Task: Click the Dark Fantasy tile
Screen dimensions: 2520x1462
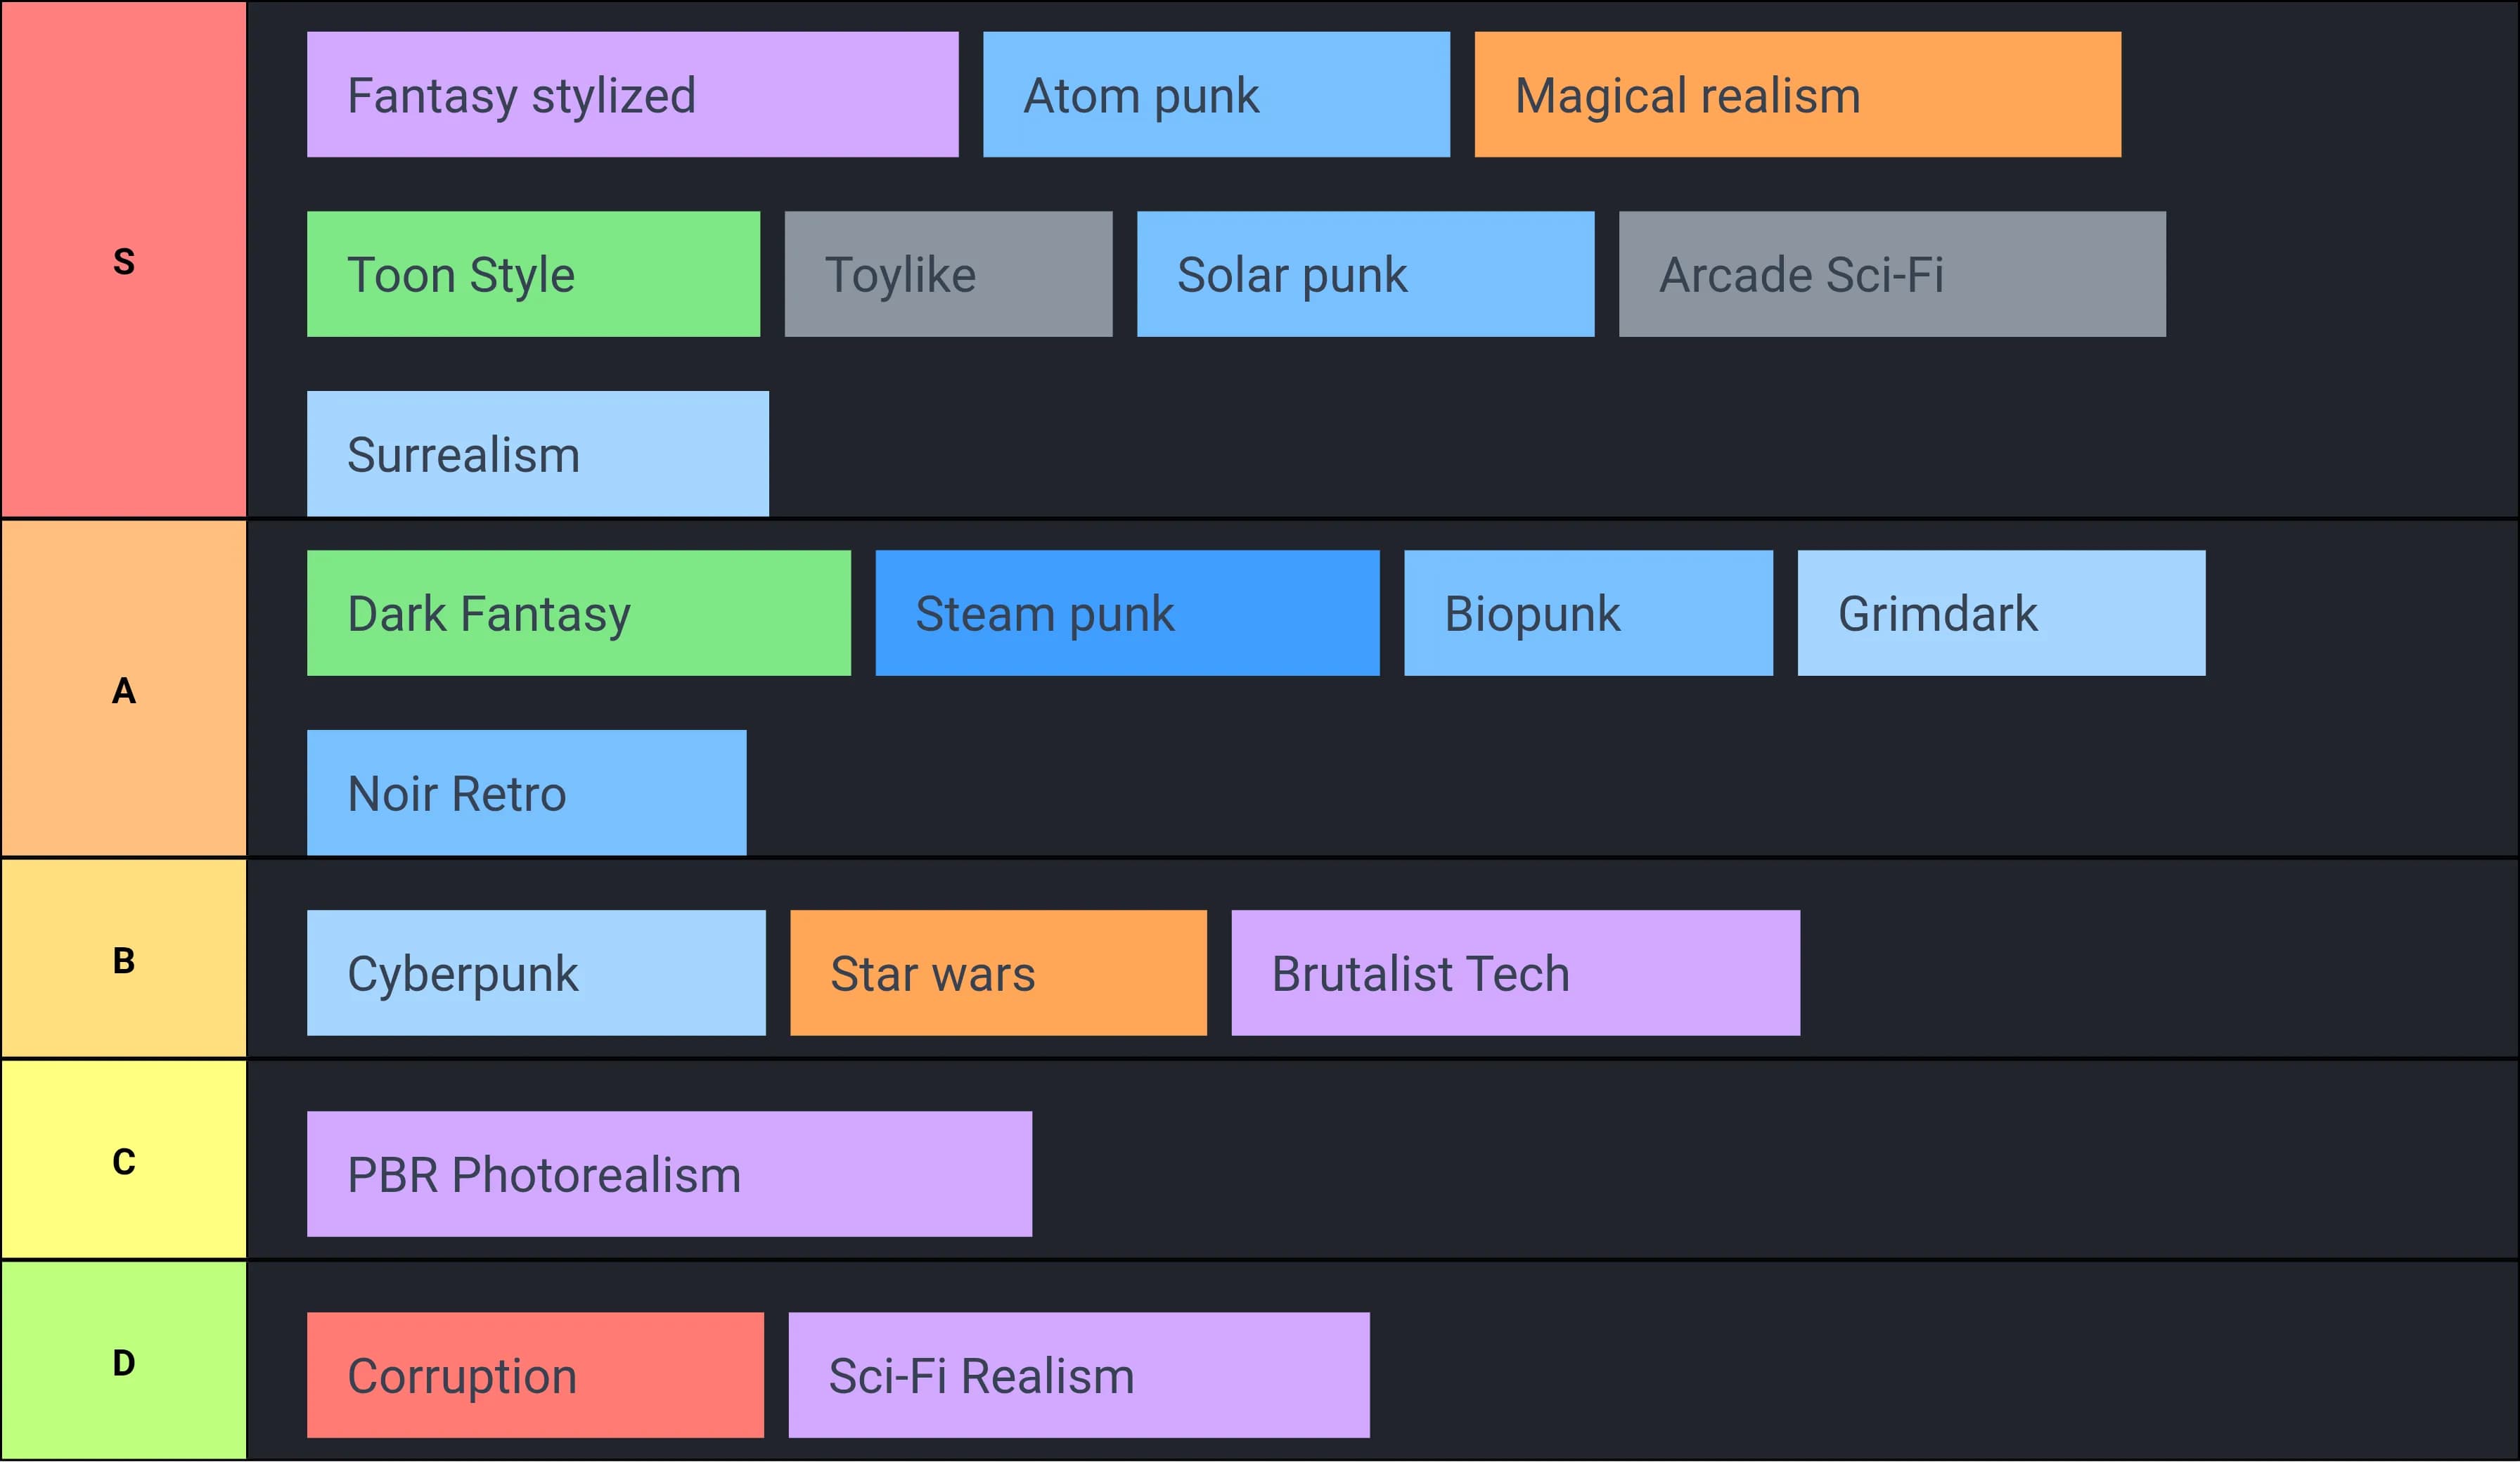Action: pos(578,613)
